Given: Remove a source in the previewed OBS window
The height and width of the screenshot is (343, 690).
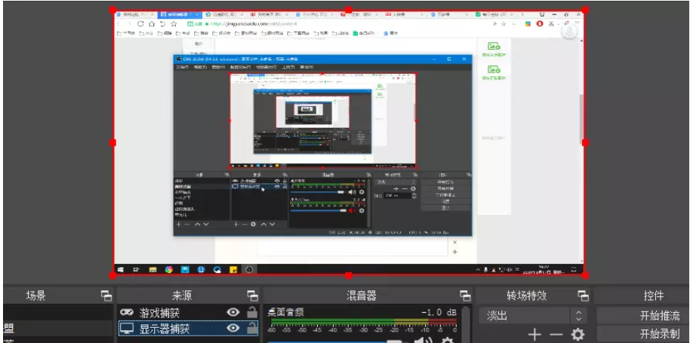Looking at the screenshot, I should pyautogui.click(x=245, y=224).
